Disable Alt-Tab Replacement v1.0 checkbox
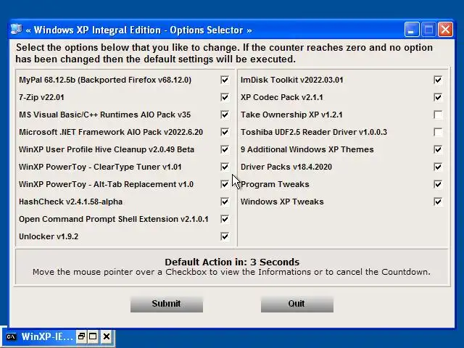This screenshot has width=464, height=348. coord(225,184)
